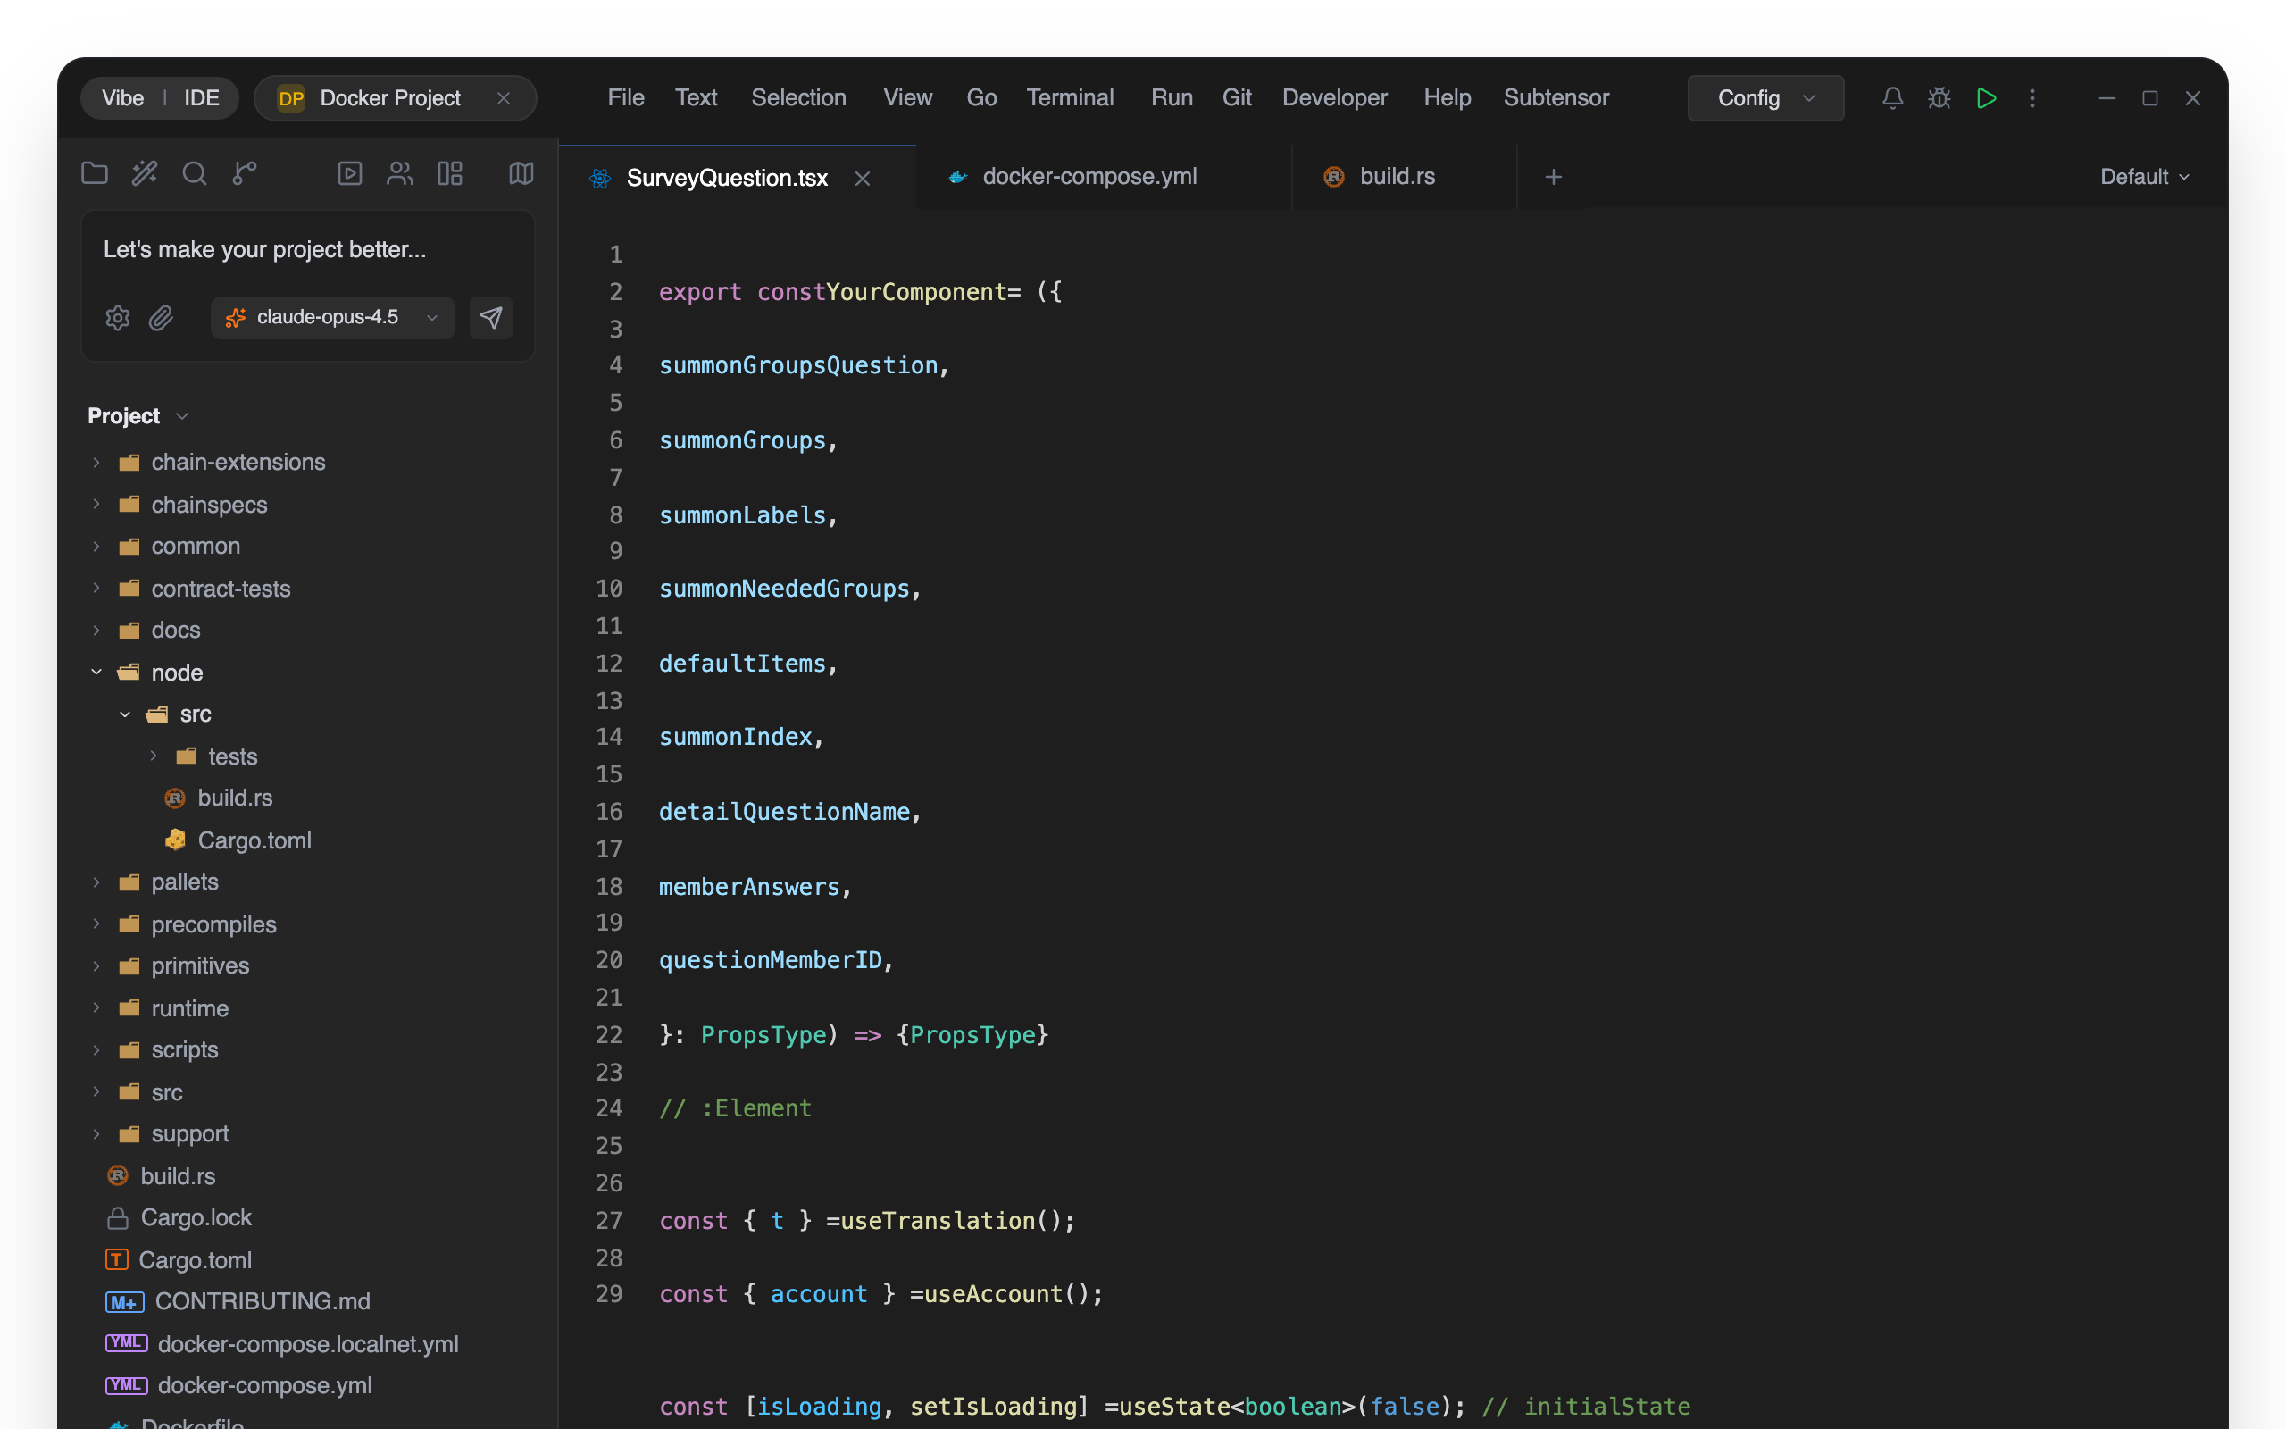Open the search magnifier icon
The height and width of the screenshot is (1429, 2286).
(x=195, y=173)
